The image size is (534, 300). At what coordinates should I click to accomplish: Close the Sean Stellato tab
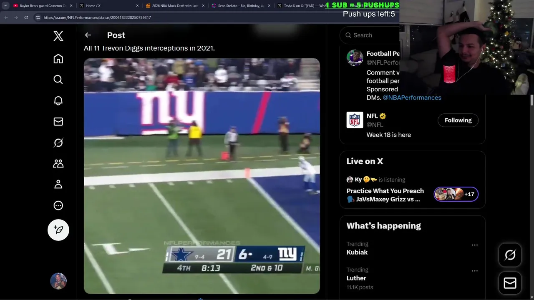point(269,6)
